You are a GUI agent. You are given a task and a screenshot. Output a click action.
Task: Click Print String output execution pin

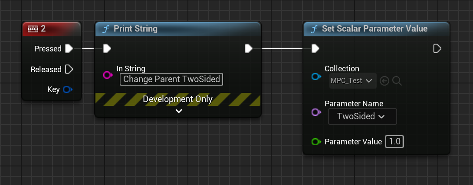click(249, 48)
